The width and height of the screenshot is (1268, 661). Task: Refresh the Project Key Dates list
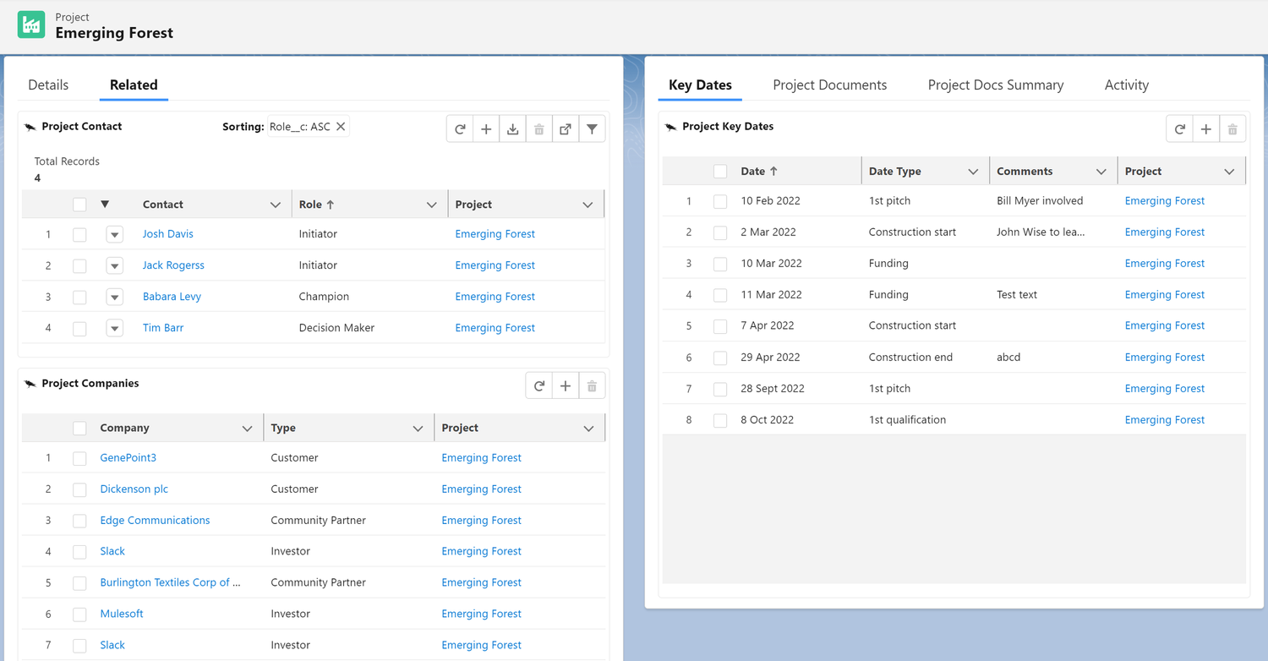(1180, 129)
